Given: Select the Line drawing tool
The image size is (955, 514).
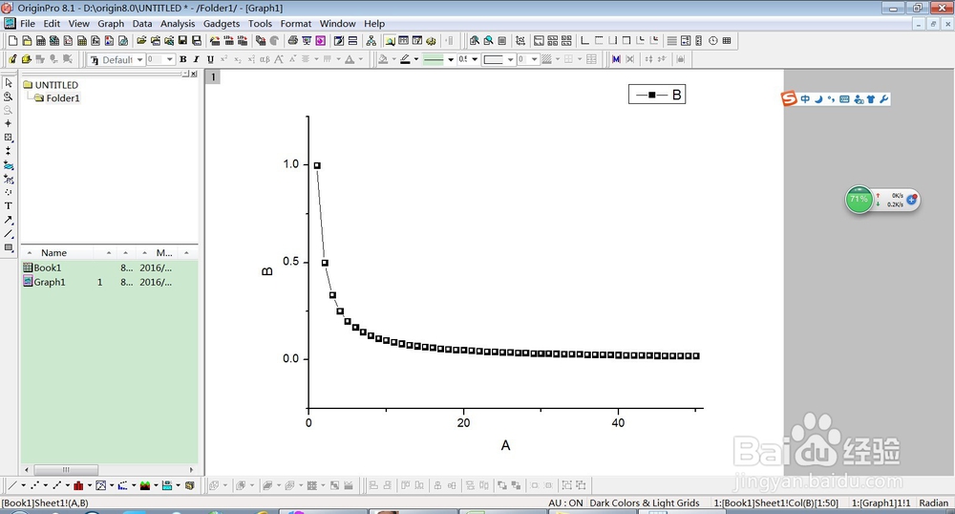Looking at the screenshot, I should (9, 234).
